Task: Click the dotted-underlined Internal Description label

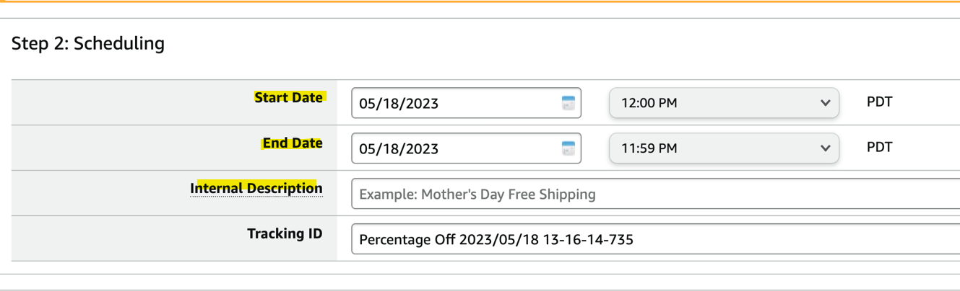Action: click(256, 188)
